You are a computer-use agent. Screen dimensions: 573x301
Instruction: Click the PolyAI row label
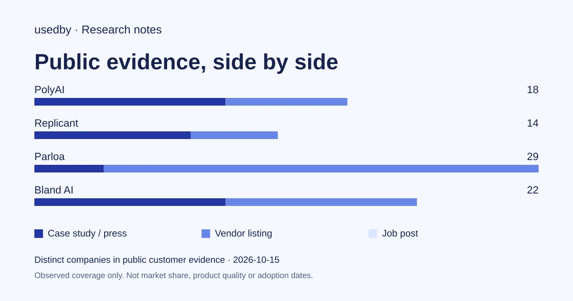coord(50,90)
